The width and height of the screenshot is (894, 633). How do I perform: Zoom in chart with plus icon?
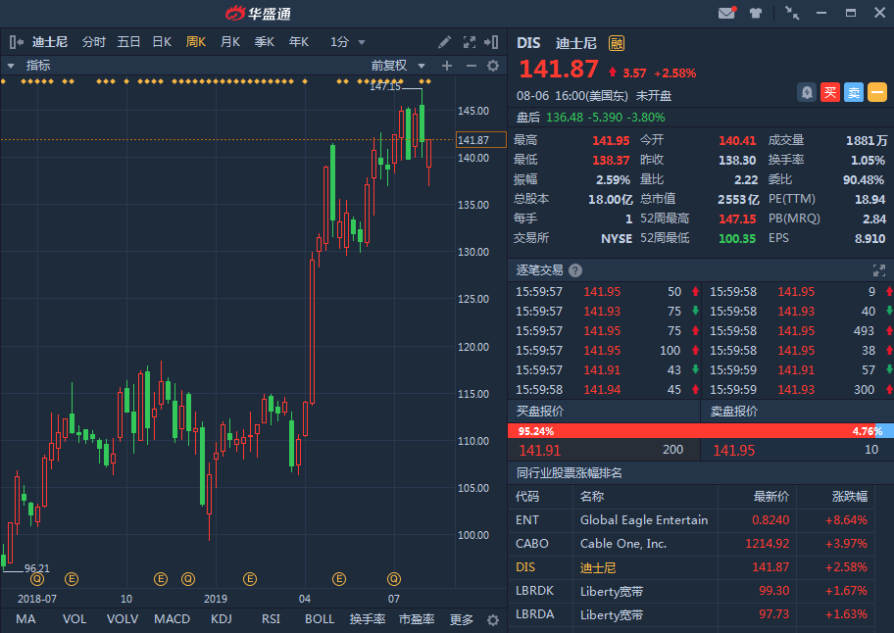pos(447,66)
